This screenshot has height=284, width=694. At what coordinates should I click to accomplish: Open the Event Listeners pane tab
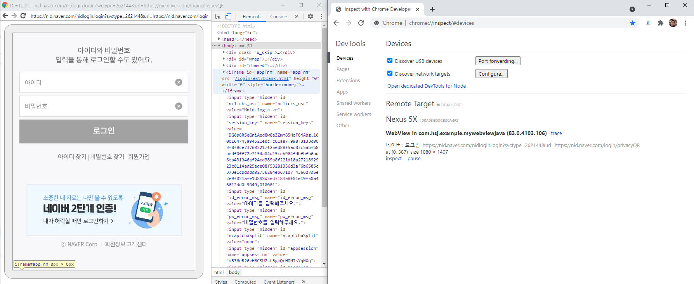point(279,282)
